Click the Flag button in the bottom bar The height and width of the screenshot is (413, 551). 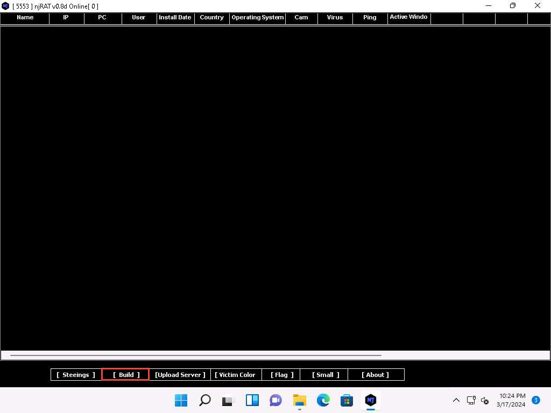tap(282, 375)
